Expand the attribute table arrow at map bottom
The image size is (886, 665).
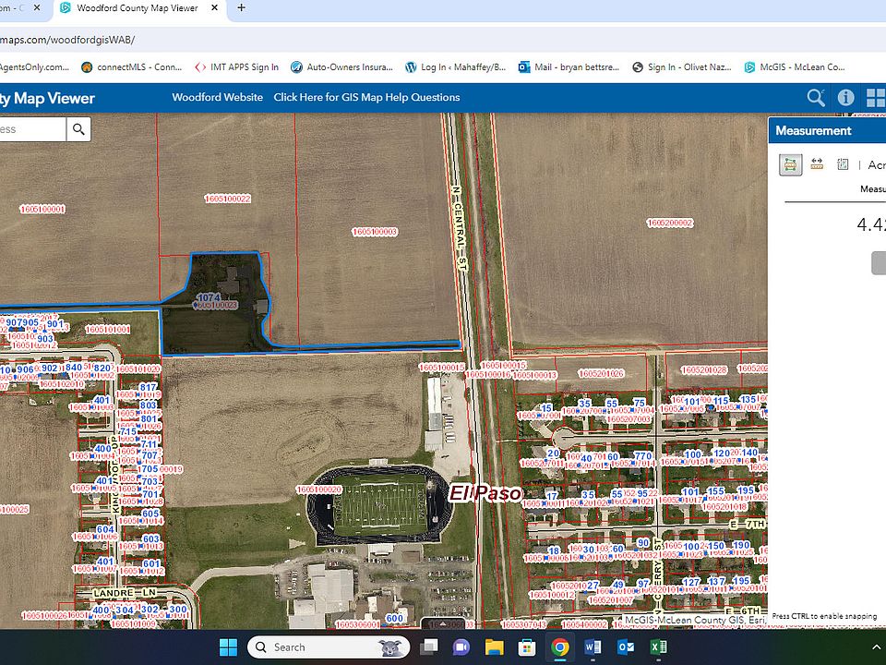pyautogui.click(x=441, y=624)
